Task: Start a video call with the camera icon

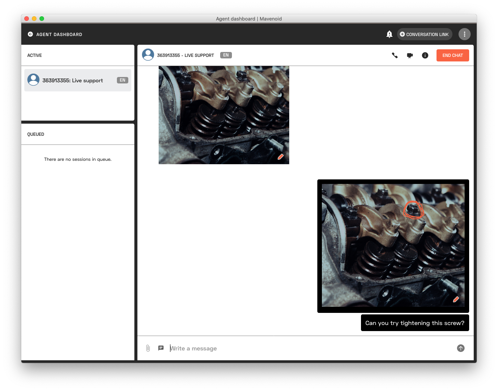Action: (410, 55)
